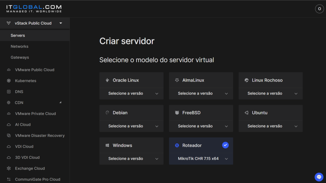The height and width of the screenshot is (183, 326).
Task: Click the VMware Private Cloud icon
Action: point(9,114)
